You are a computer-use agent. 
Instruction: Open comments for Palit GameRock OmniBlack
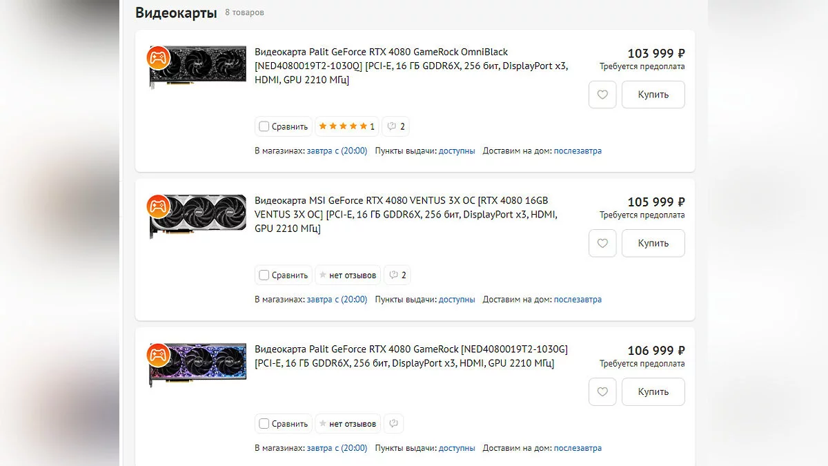tap(396, 126)
